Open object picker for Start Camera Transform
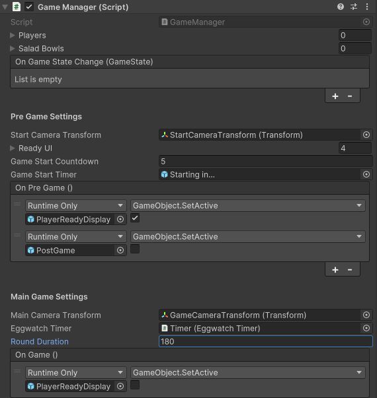Image resolution: width=377 pixels, height=398 pixels. tap(366, 135)
